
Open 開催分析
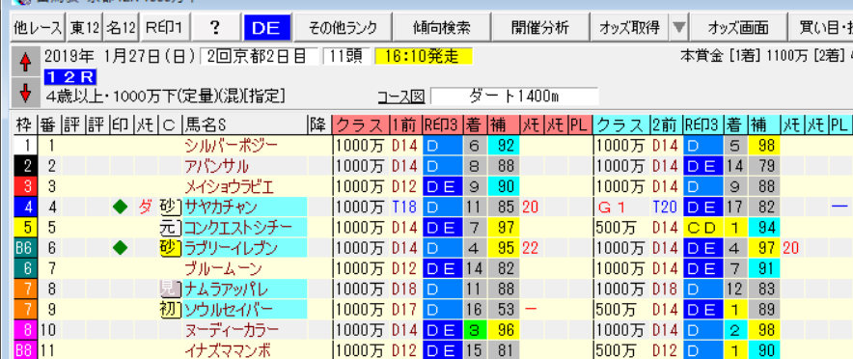tap(539, 27)
